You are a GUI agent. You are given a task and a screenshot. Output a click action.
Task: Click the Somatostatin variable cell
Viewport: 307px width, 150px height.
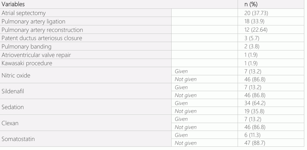(x=86, y=139)
